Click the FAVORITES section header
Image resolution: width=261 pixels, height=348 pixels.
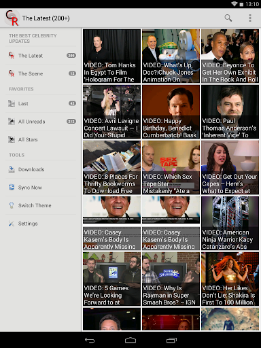pos(21,89)
